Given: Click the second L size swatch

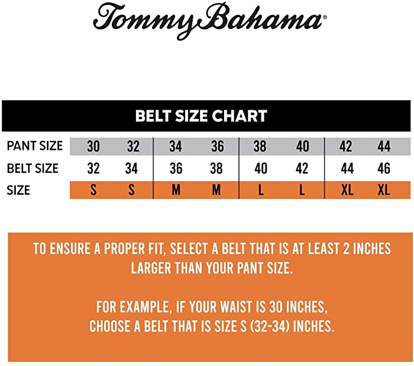Looking at the screenshot, I should (302, 190).
